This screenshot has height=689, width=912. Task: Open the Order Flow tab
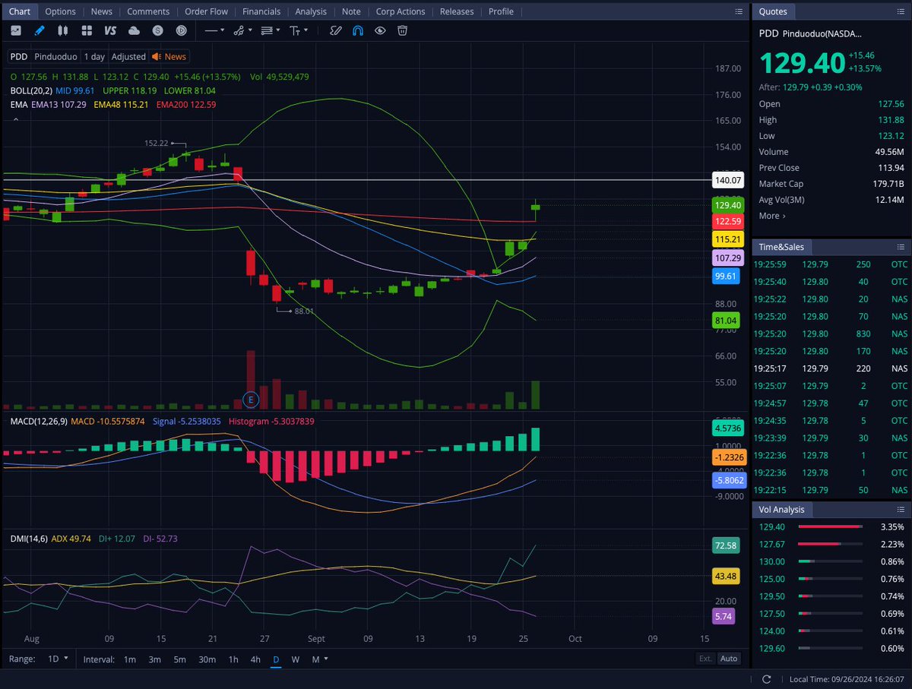206,11
